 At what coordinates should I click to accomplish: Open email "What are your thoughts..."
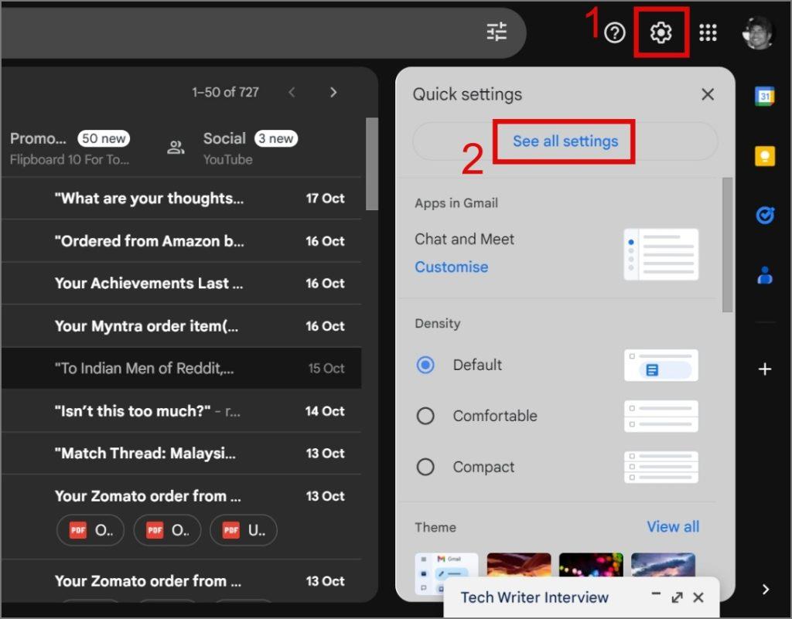click(x=182, y=199)
